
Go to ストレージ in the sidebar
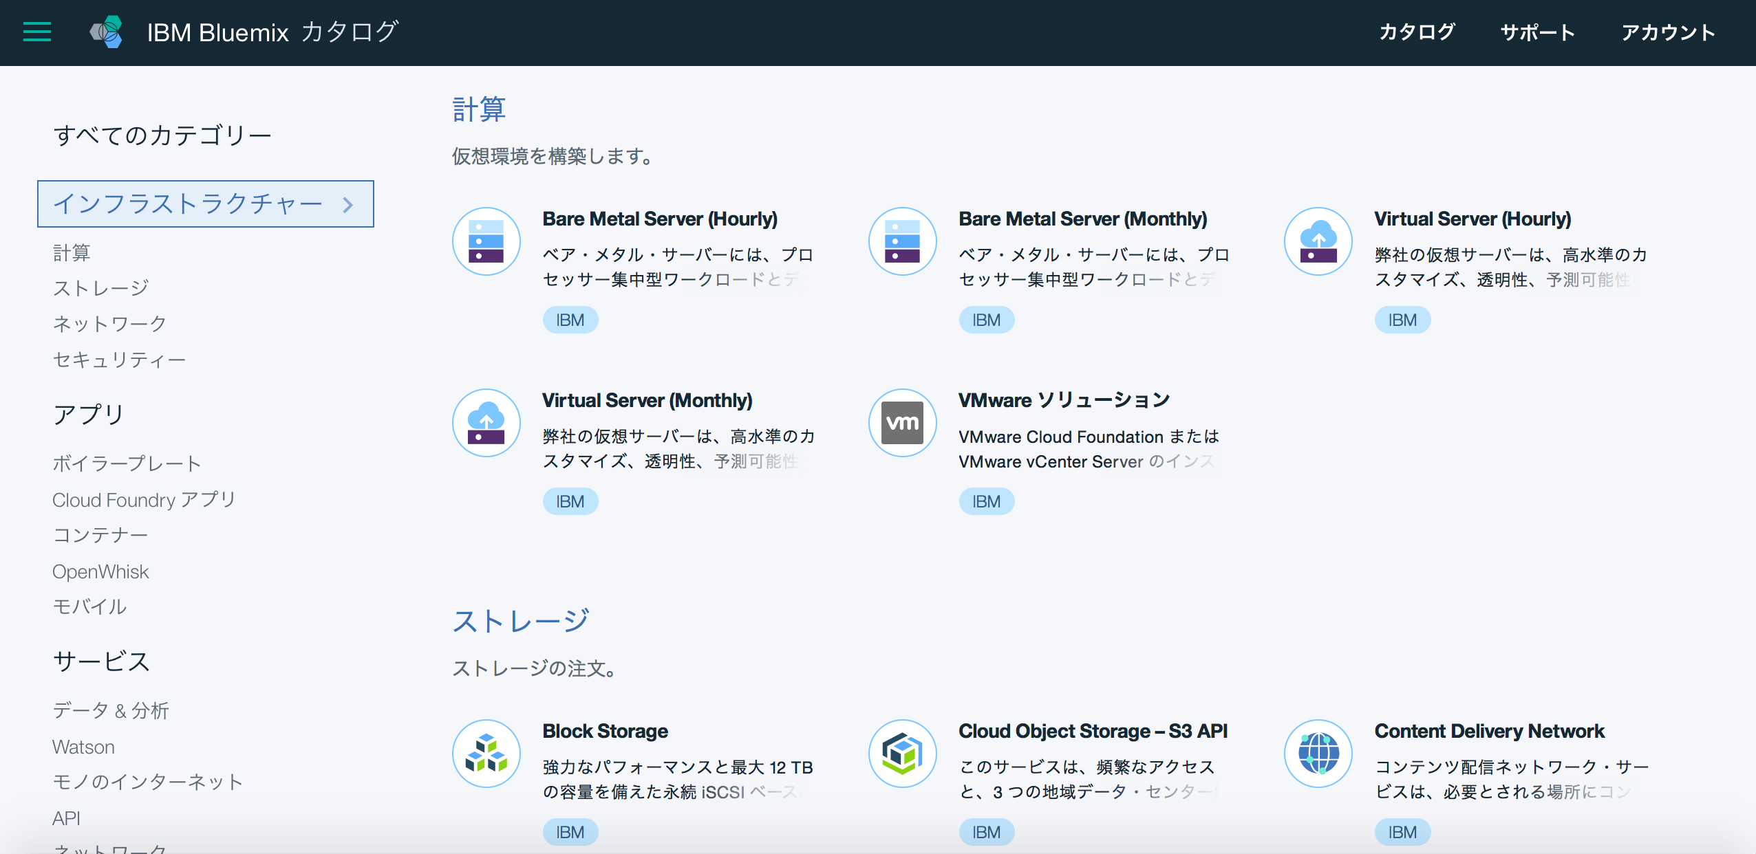point(101,288)
